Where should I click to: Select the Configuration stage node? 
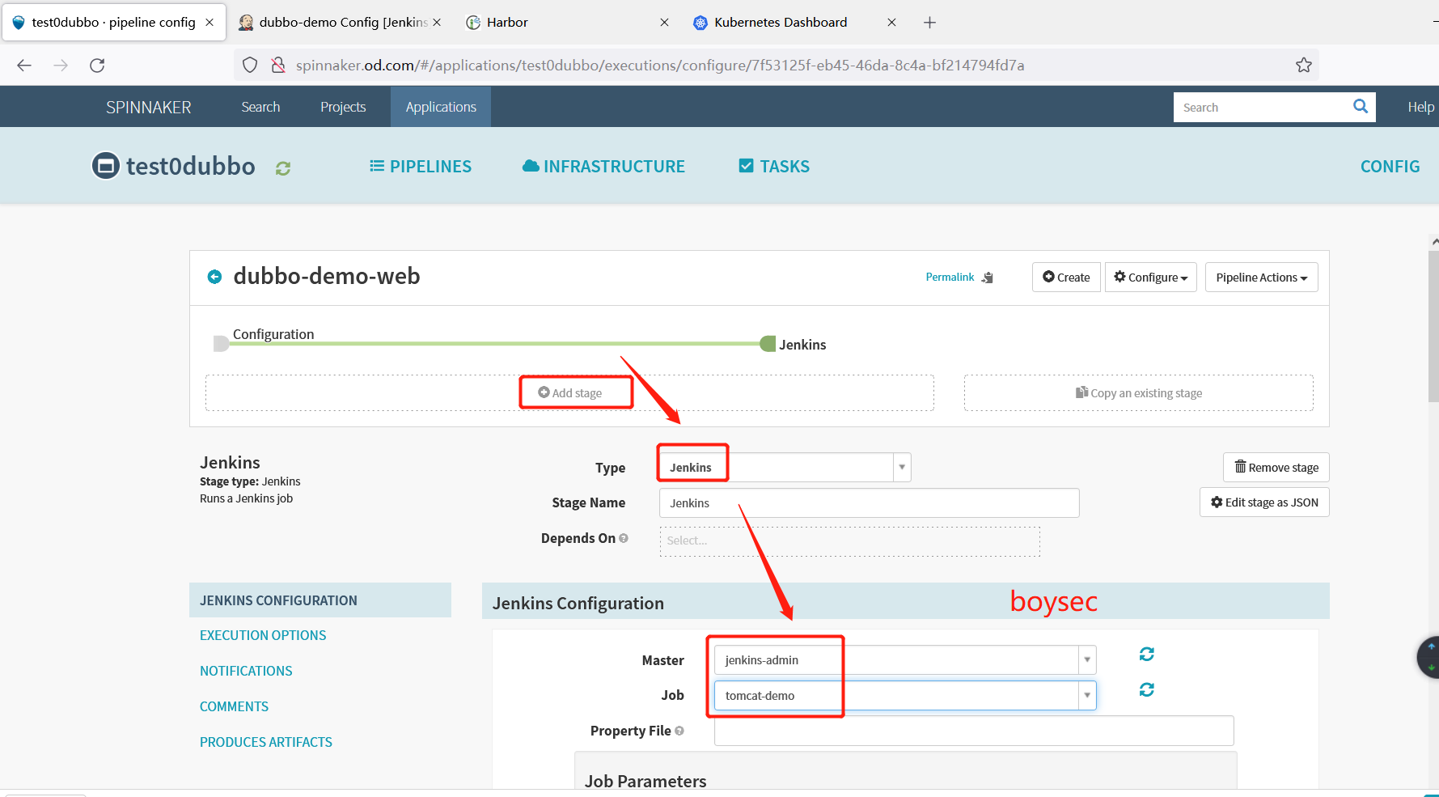221,344
